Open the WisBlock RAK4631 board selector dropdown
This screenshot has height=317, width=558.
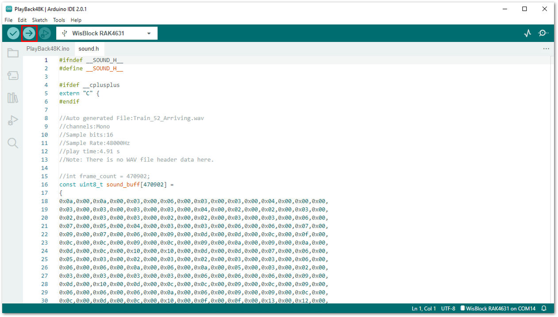point(107,33)
